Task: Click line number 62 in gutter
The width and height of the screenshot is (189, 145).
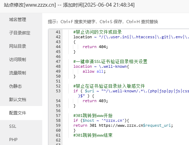Action: point(58,140)
